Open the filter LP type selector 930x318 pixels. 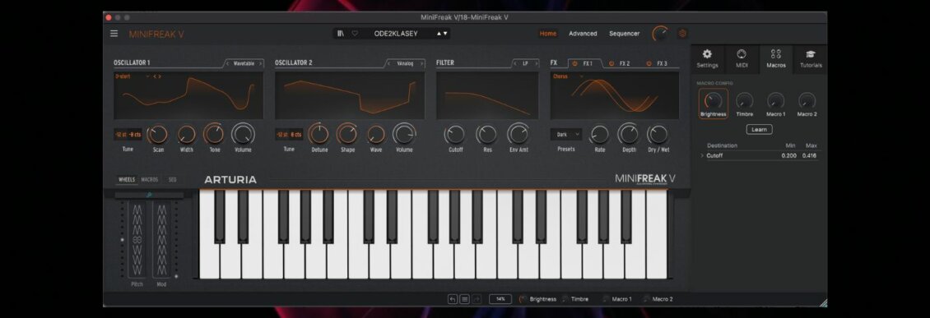pyautogui.click(x=525, y=63)
